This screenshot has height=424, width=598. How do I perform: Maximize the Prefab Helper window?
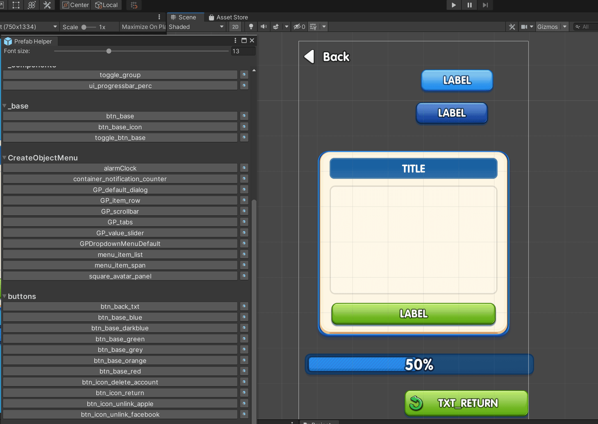[x=244, y=41]
